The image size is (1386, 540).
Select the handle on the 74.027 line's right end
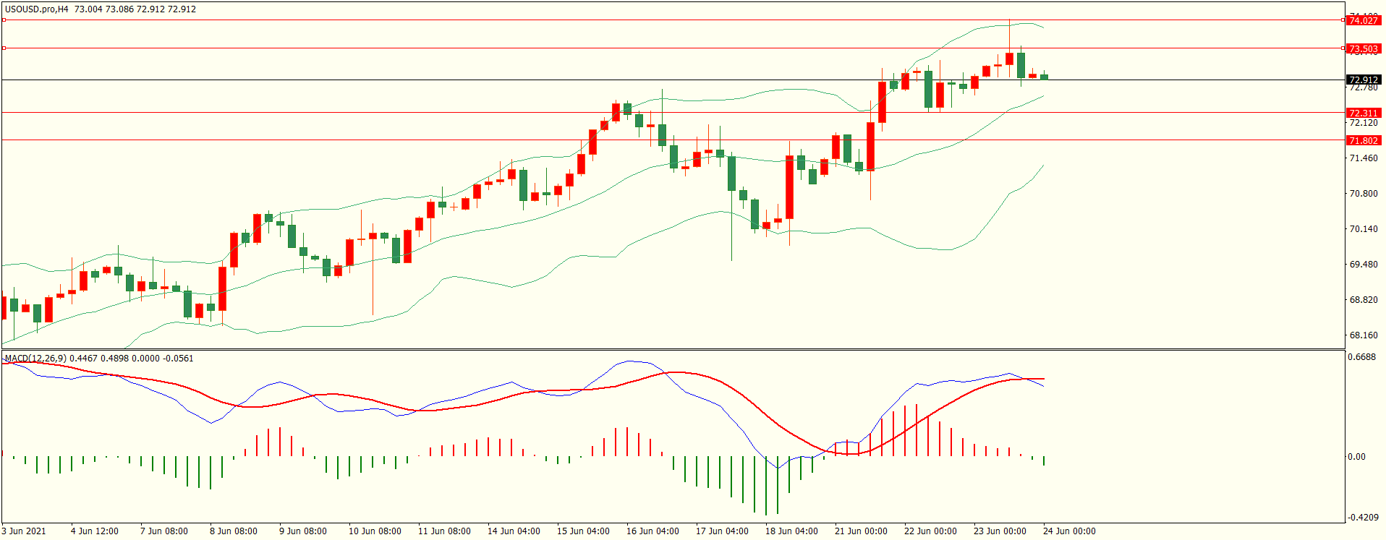[1343, 20]
